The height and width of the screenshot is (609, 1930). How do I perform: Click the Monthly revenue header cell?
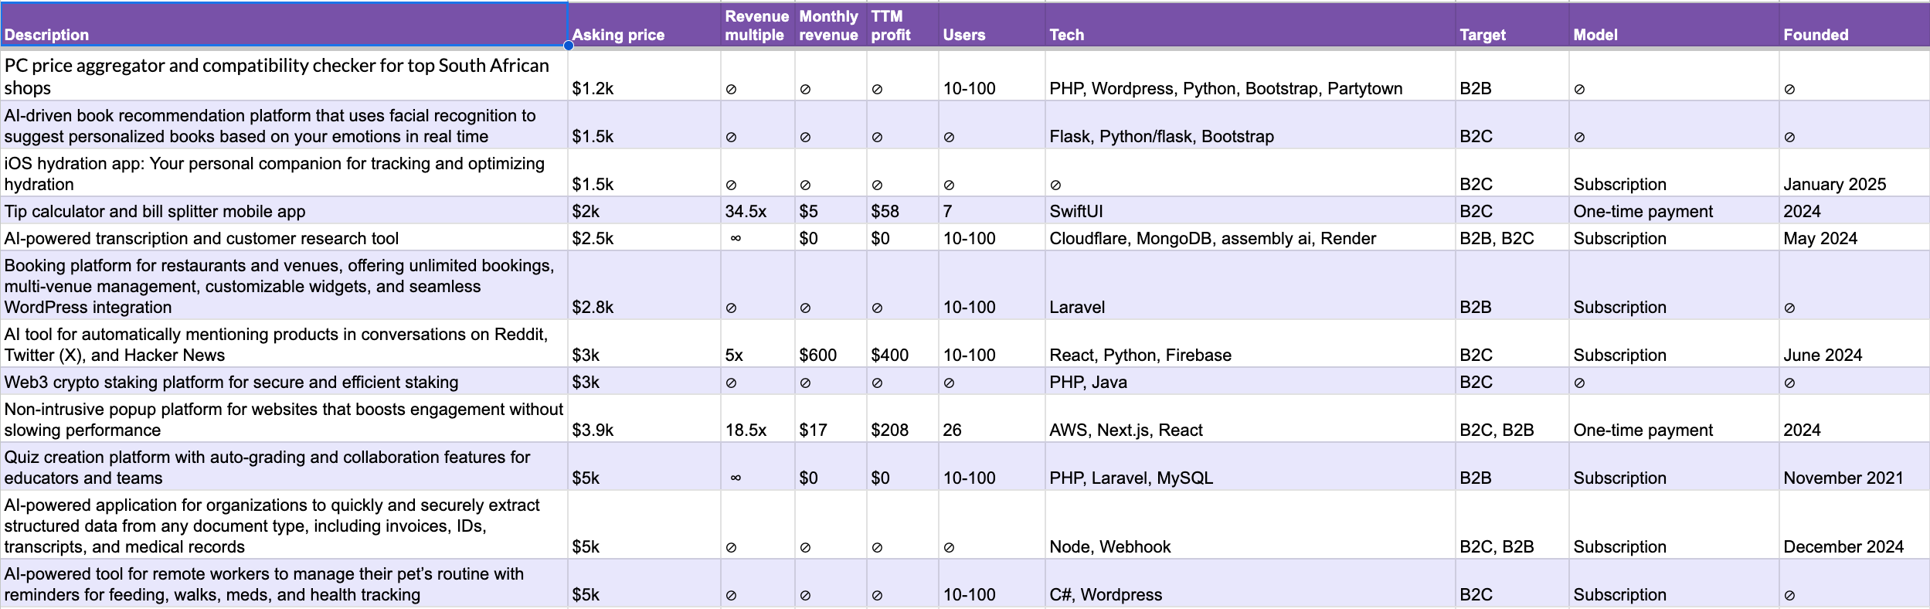click(x=831, y=25)
